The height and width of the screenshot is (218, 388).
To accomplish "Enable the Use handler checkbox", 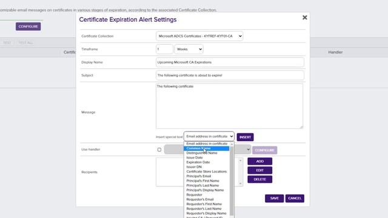I will point(159,150).
